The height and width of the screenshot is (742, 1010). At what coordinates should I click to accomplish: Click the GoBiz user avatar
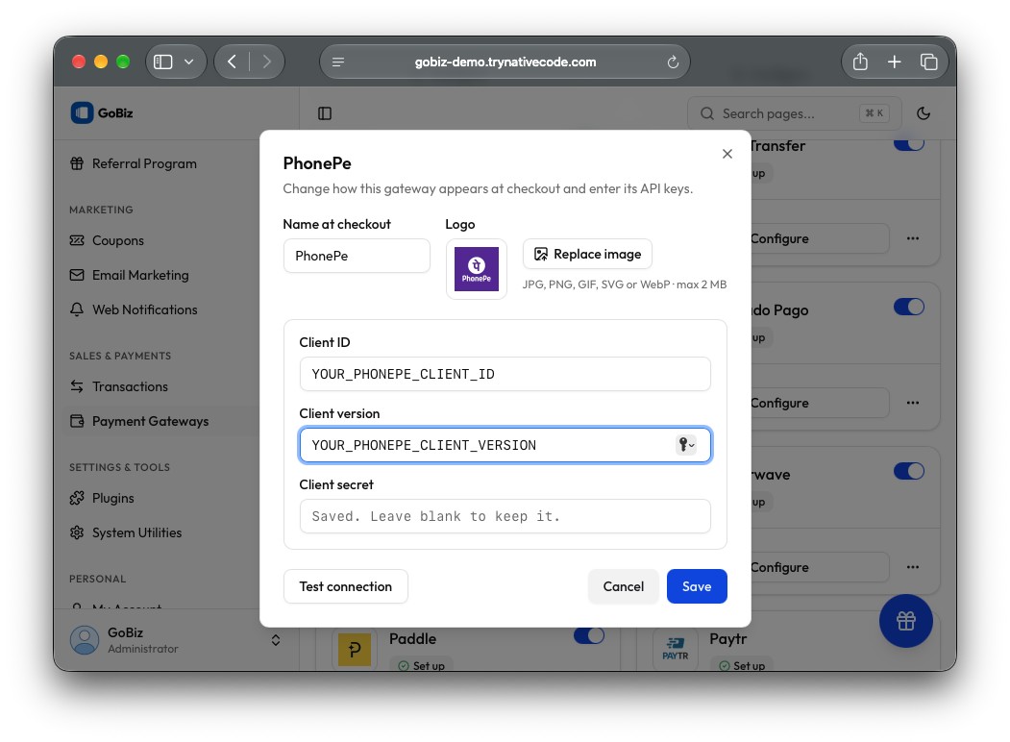point(85,640)
